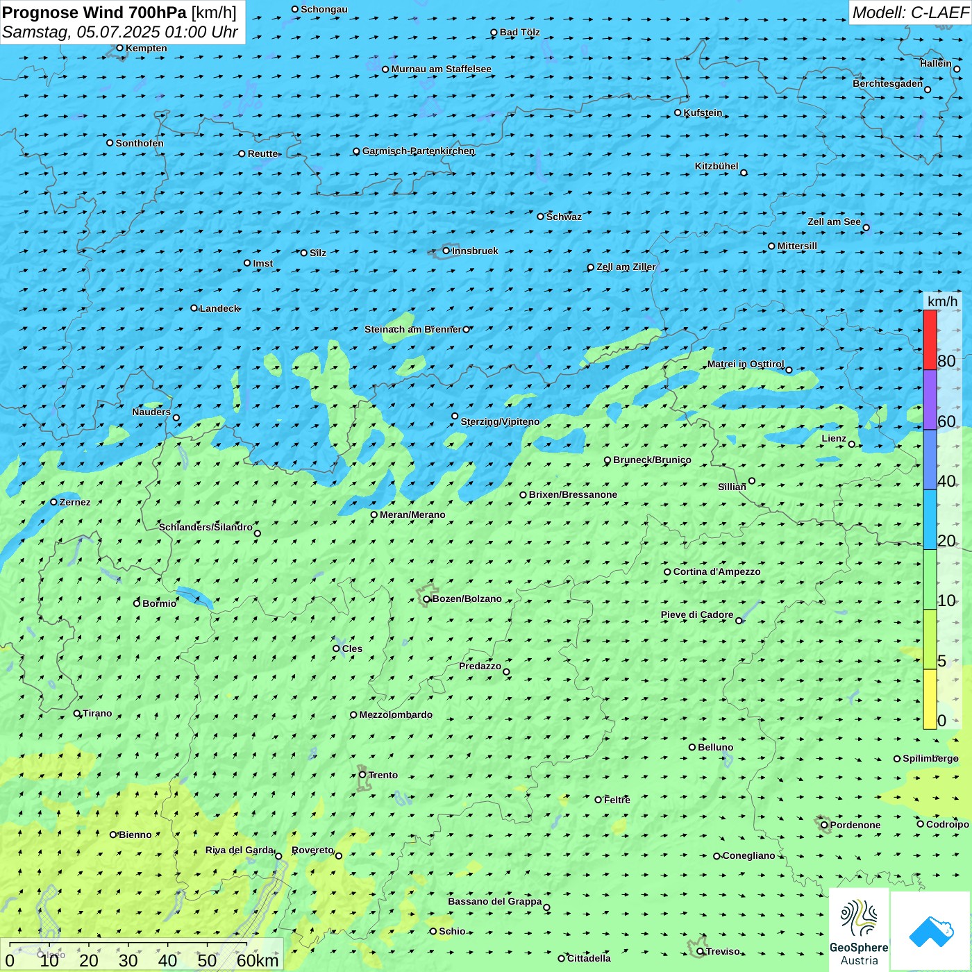Click the Sterzing/Vipiteno label

pyautogui.click(x=500, y=421)
